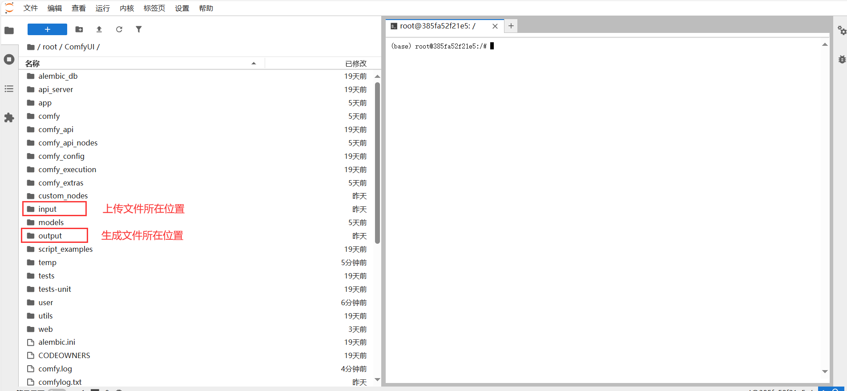This screenshot has height=391, width=847.
Task: Open the 文件 menu
Action: [30, 8]
